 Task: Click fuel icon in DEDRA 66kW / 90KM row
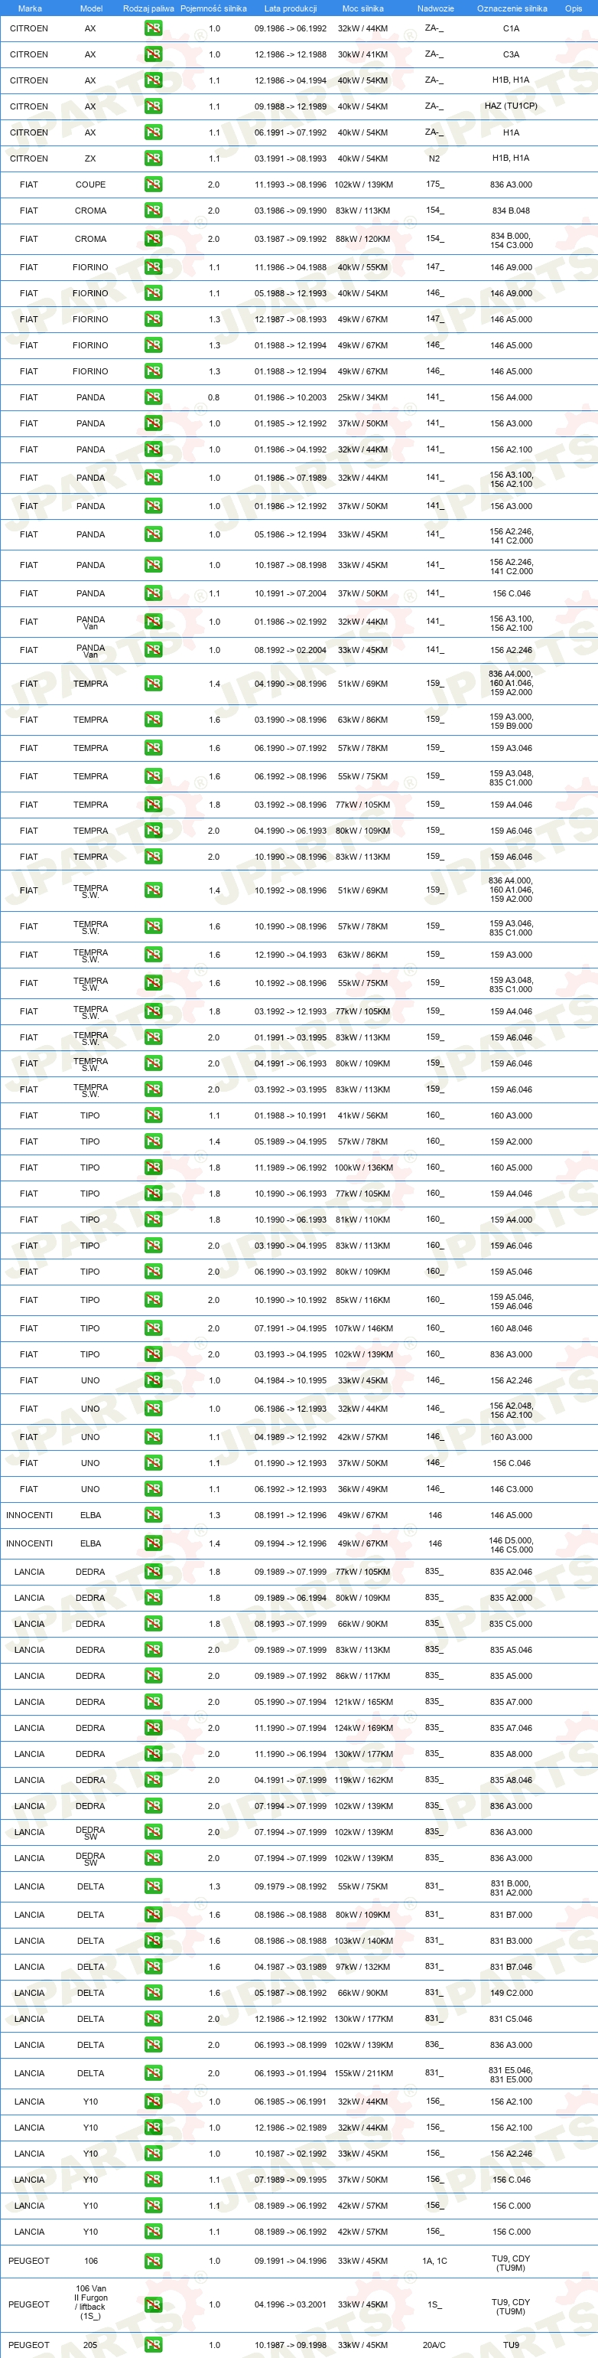point(153,1624)
